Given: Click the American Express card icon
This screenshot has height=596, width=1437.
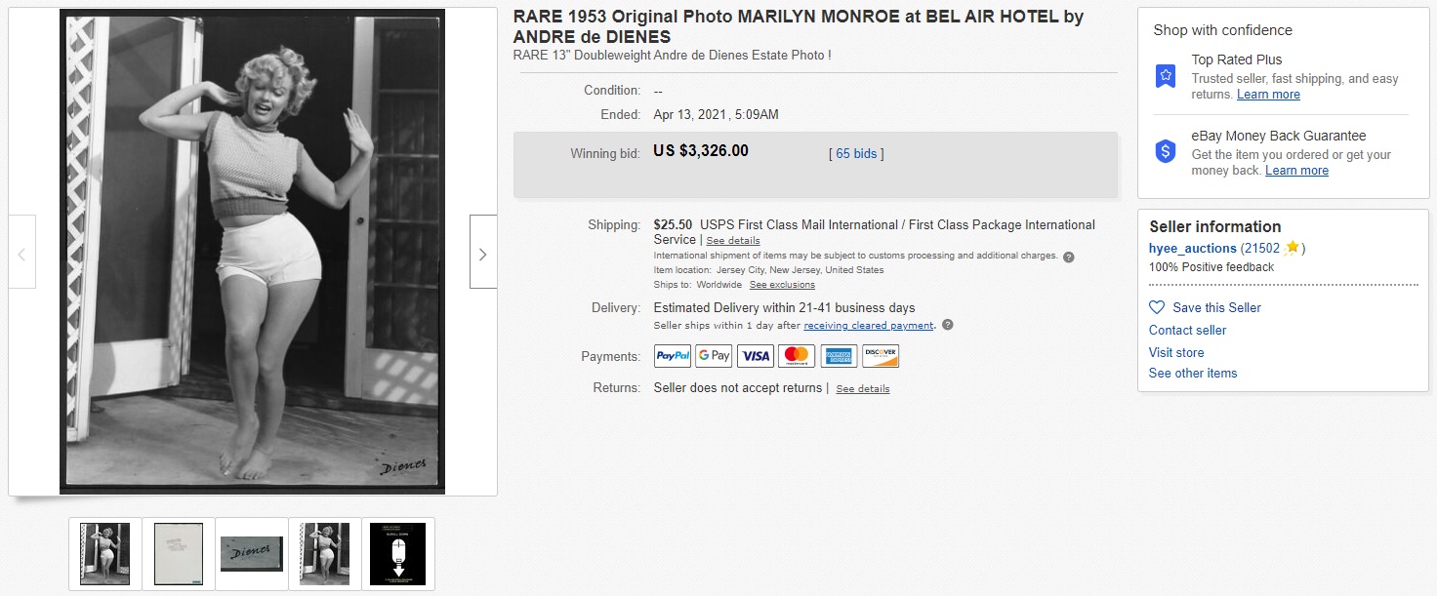Looking at the screenshot, I should [x=839, y=356].
